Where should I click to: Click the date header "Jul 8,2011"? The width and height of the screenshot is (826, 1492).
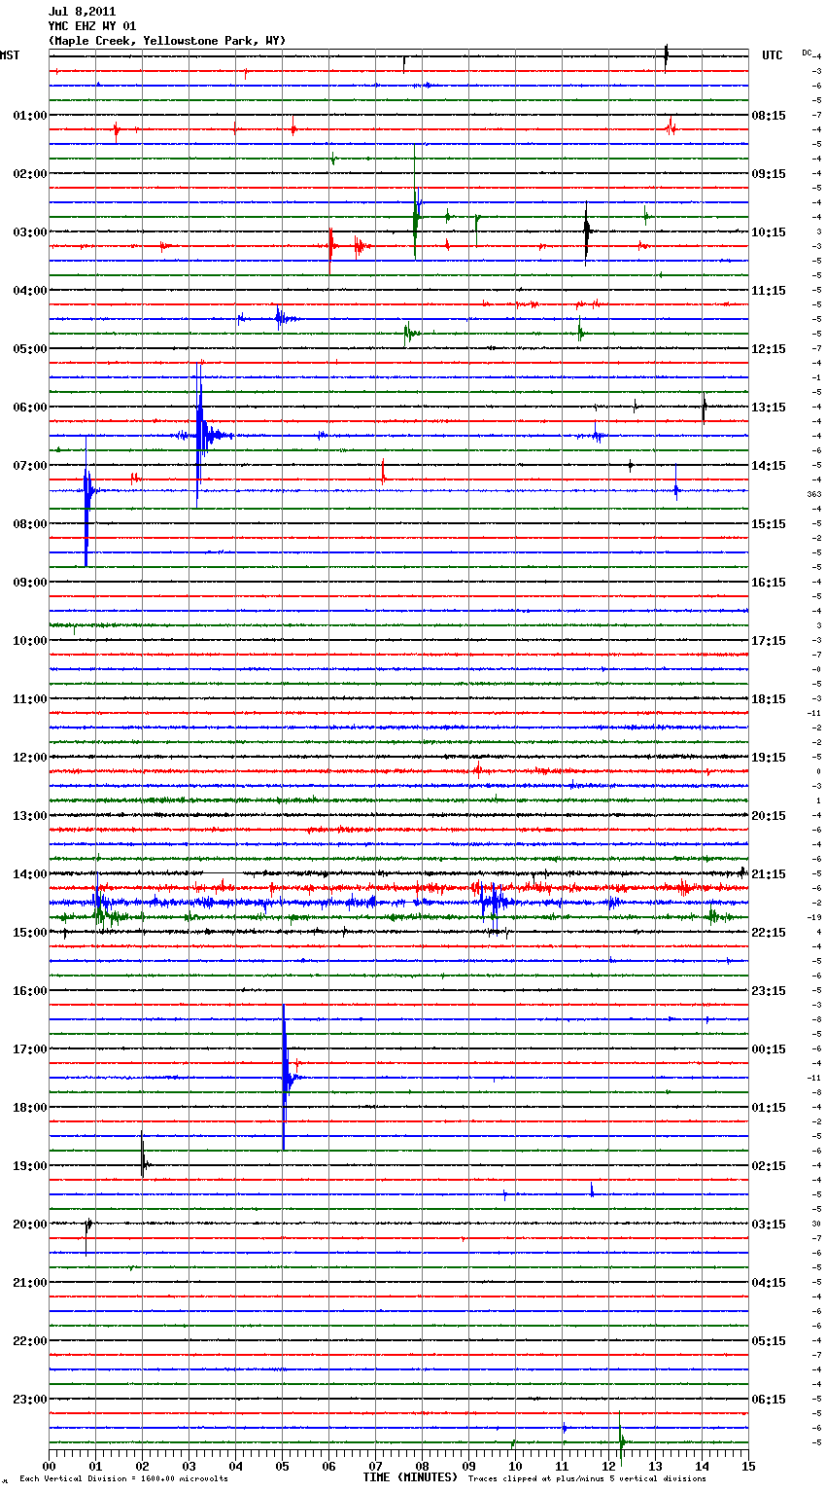point(82,12)
